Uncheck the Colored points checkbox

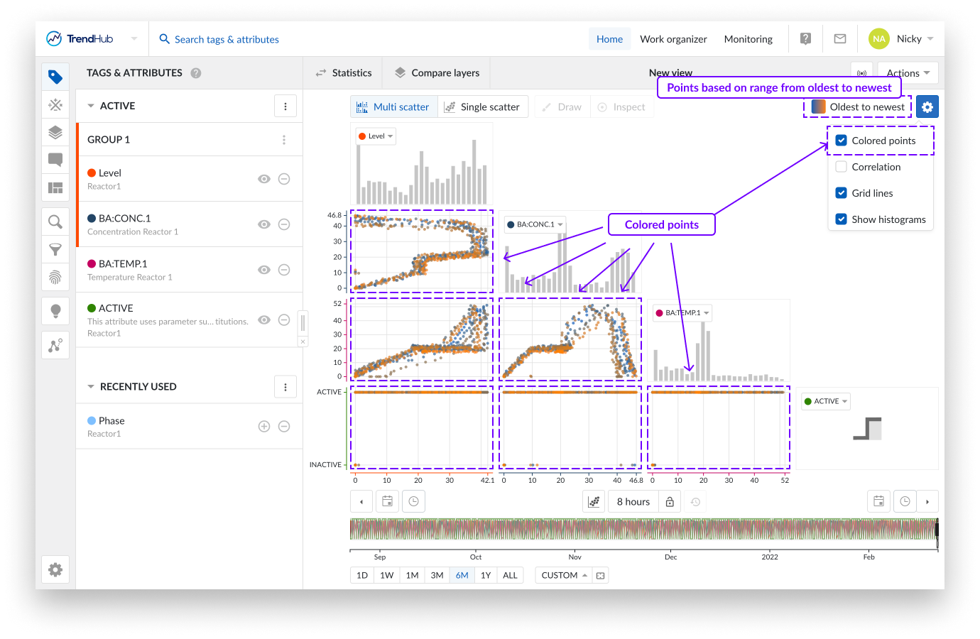(842, 141)
